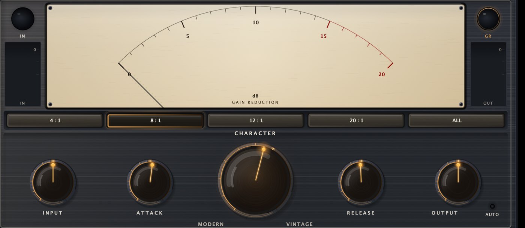
Task: Click the OUT level meter
Action: pyautogui.click(x=488, y=74)
